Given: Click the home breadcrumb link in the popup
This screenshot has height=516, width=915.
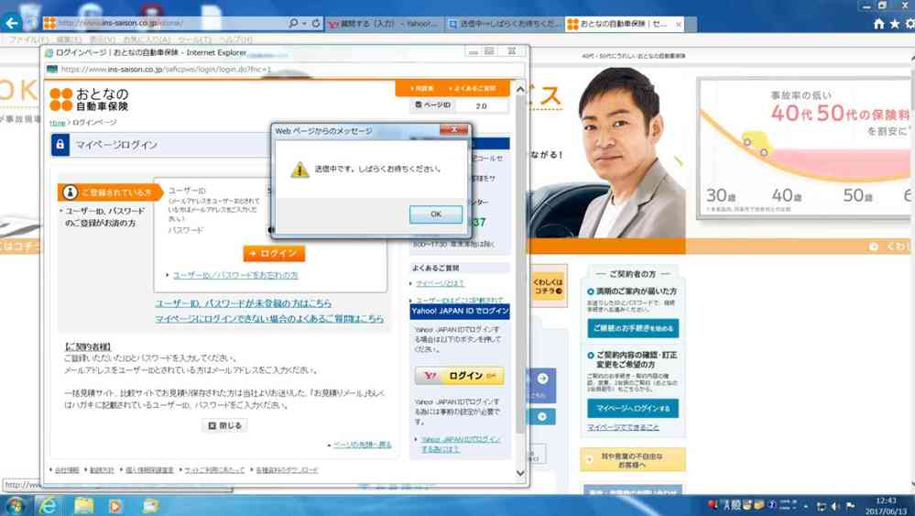Looking at the screenshot, I should click(x=57, y=123).
